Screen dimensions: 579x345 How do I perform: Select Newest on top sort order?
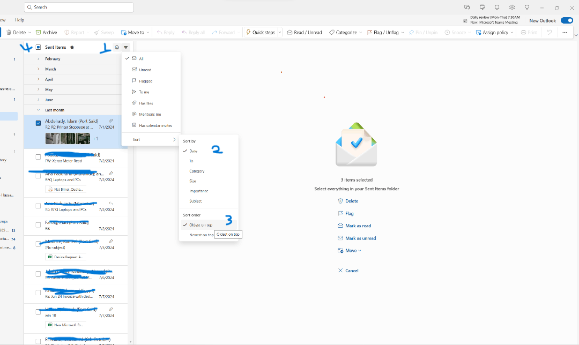199,235
